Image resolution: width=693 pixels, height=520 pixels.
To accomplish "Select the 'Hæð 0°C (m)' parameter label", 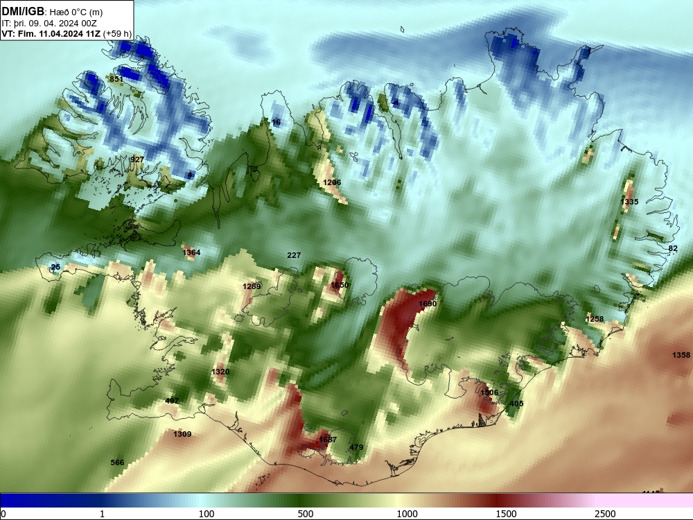I will [x=75, y=12].
